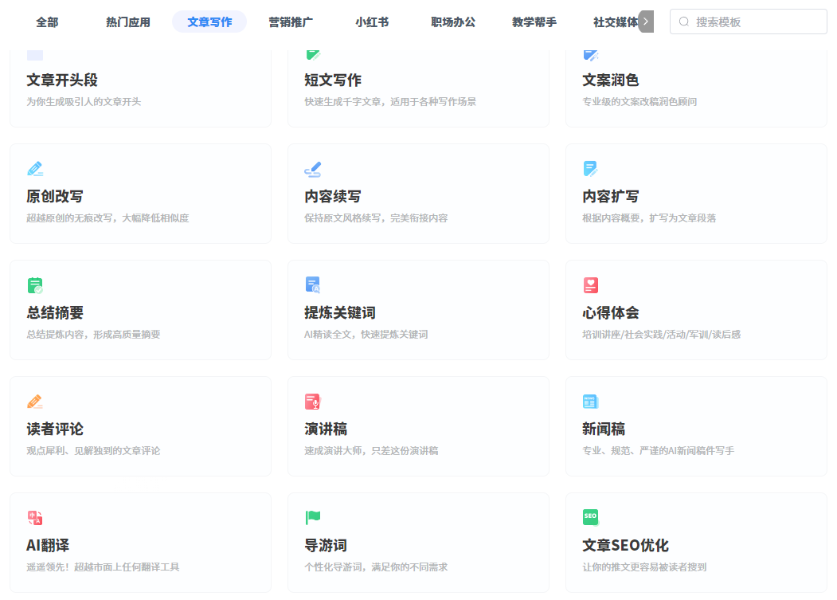Click the blue search-document icon on 提炼关键词
The width and height of the screenshot is (837, 600).
313,285
